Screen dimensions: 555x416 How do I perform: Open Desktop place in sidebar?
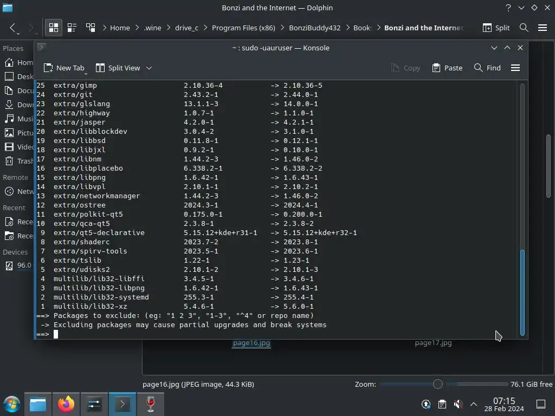pos(19,77)
